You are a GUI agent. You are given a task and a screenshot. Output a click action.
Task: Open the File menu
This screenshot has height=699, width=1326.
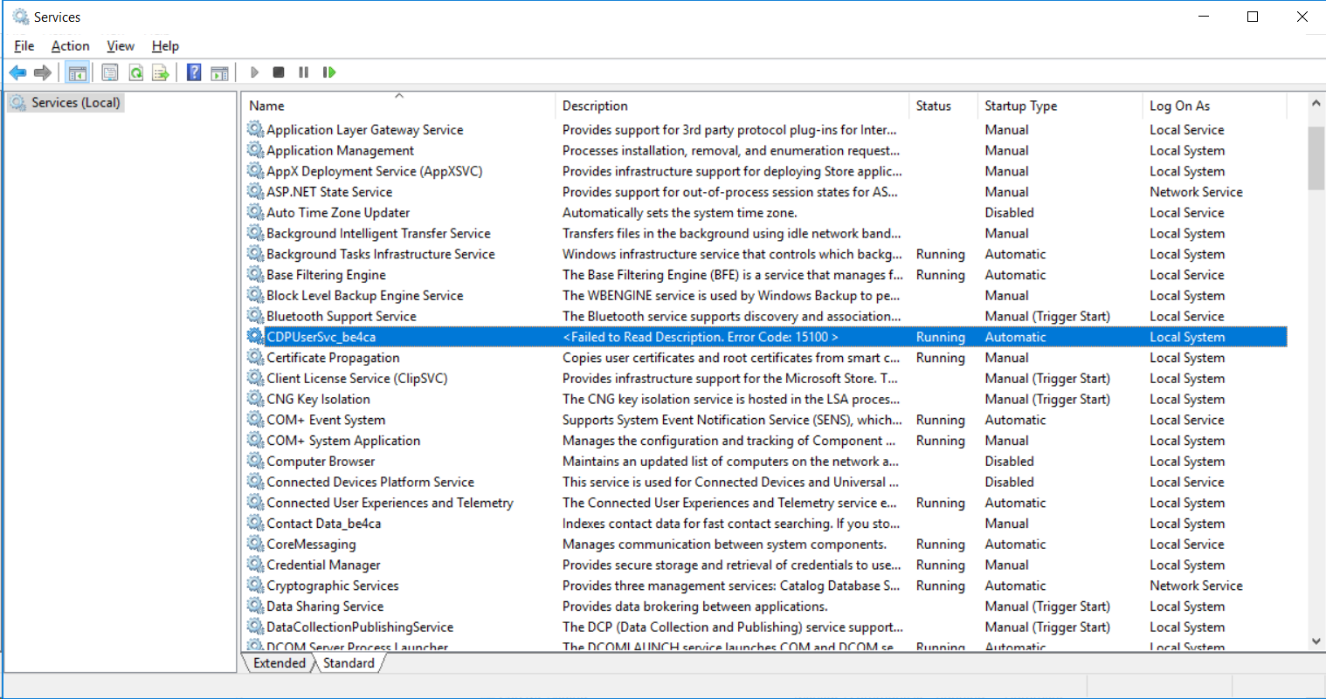(24, 46)
